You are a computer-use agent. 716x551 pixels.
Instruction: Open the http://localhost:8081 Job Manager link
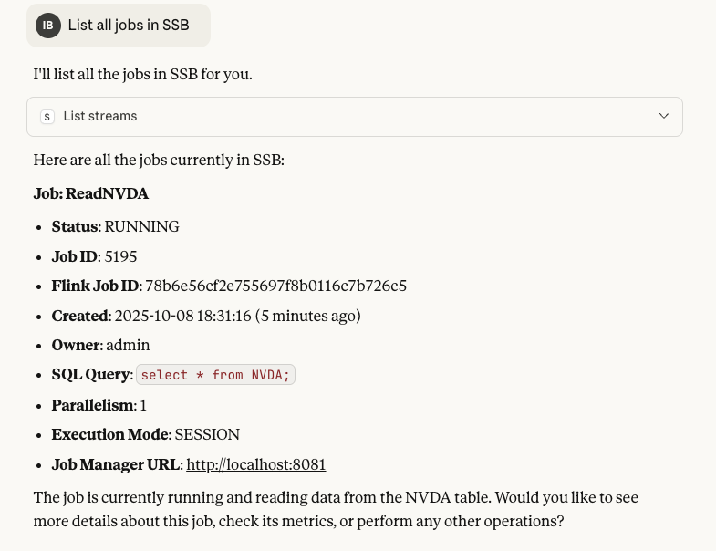[x=255, y=464]
